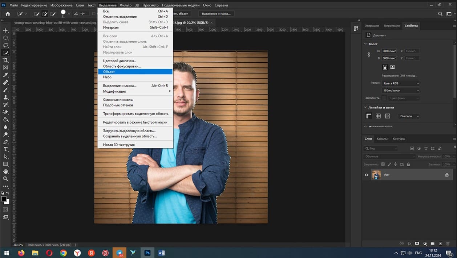The image size is (457, 258).
Task: Create new adjustment layer icon
Action: 425,244
